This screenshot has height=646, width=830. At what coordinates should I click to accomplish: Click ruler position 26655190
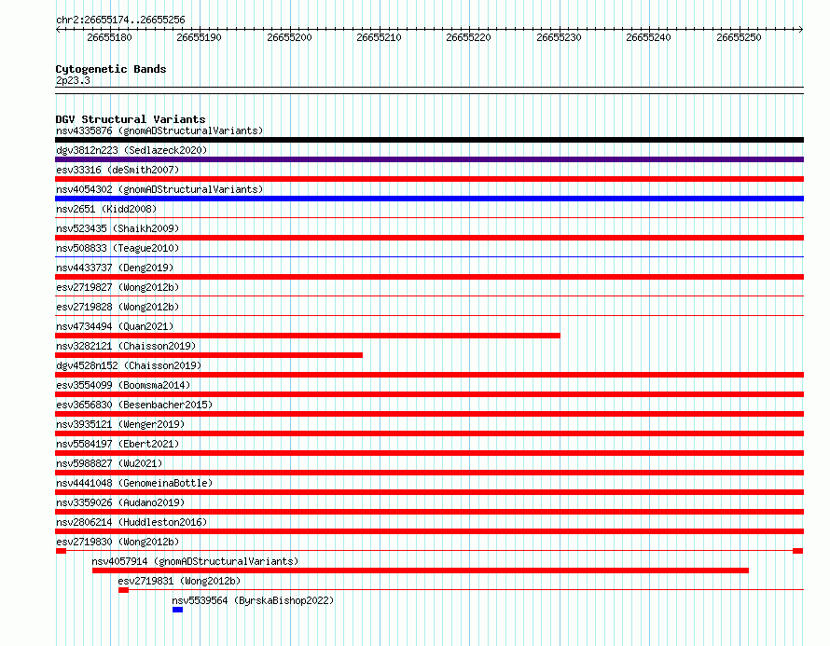(x=199, y=37)
